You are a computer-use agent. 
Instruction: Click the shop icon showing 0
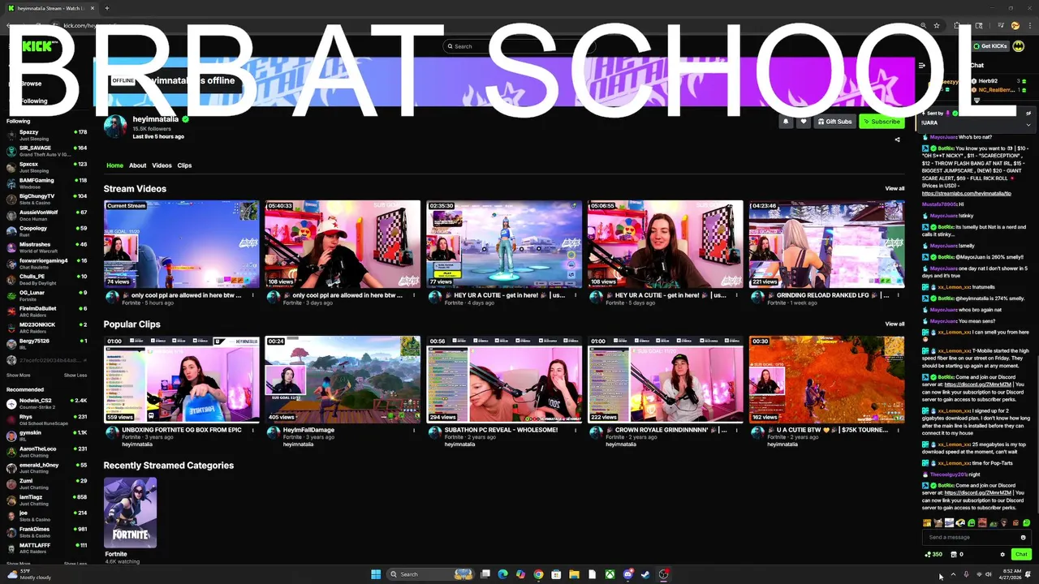(x=956, y=555)
